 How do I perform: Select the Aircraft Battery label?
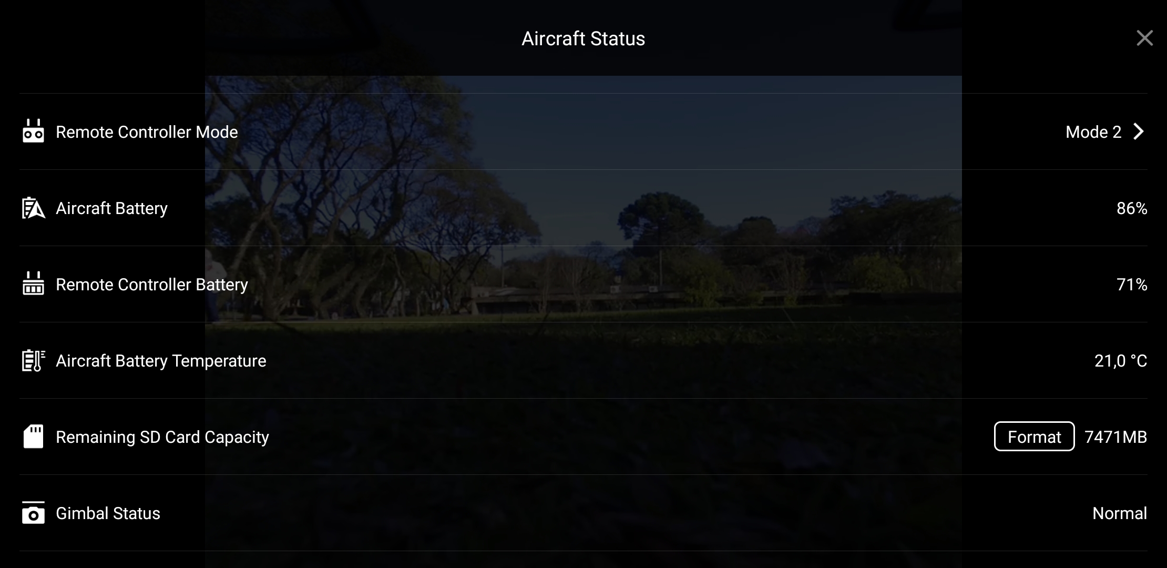[111, 208]
